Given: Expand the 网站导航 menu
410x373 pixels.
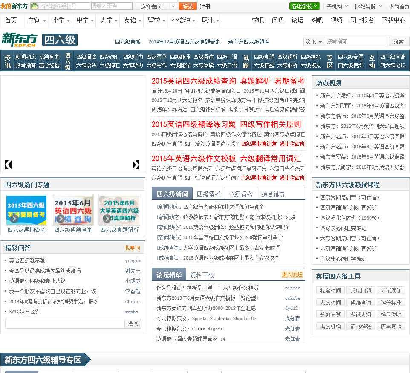Looking at the screenshot, I should click(x=368, y=6).
